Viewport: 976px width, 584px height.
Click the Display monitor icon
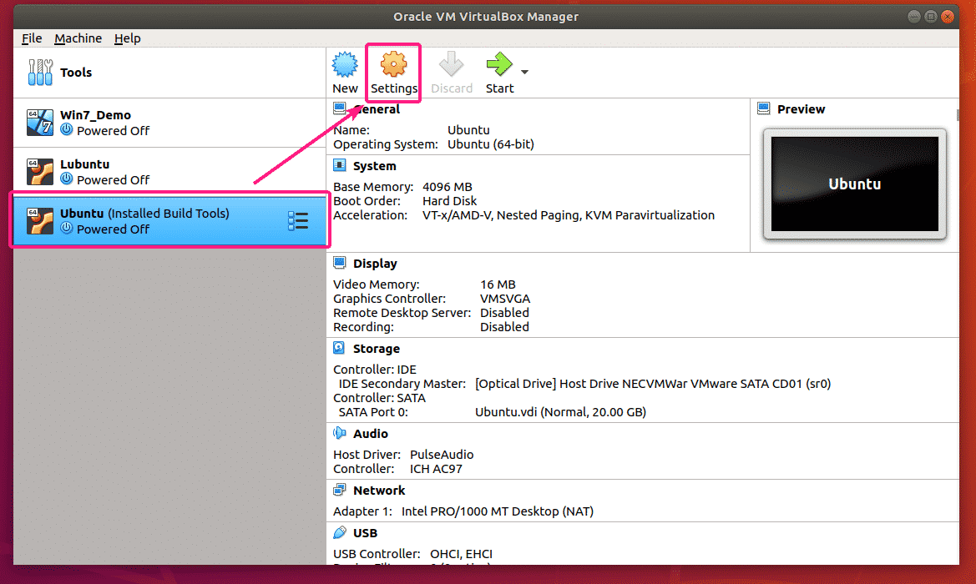coord(339,263)
